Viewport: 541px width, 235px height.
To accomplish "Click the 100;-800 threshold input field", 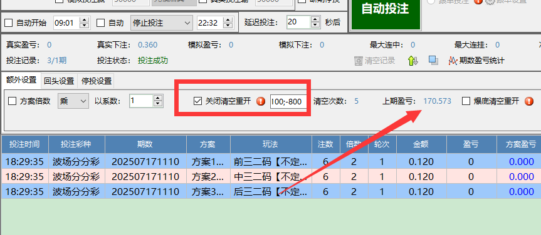I will (x=288, y=102).
